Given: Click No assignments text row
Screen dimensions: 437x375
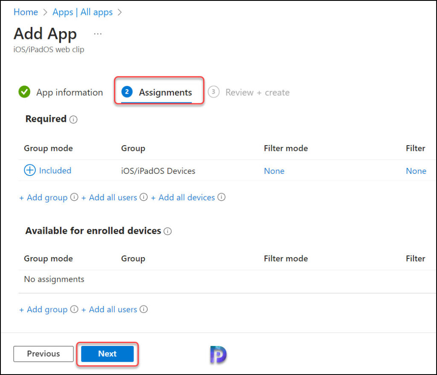Looking at the screenshot, I should [54, 279].
